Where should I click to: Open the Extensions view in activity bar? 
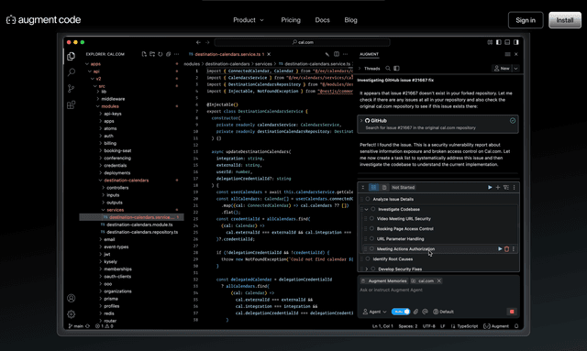pos(71,104)
